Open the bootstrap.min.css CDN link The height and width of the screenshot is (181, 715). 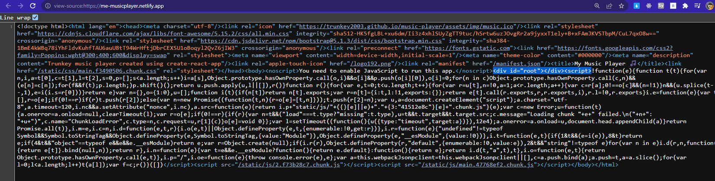click(321, 41)
